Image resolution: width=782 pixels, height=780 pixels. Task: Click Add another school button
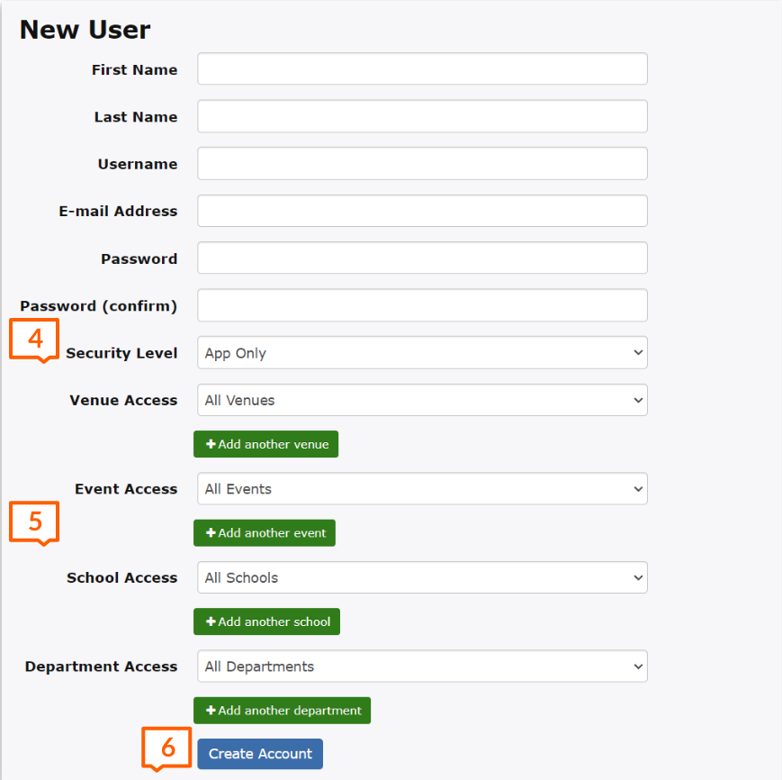267,621
